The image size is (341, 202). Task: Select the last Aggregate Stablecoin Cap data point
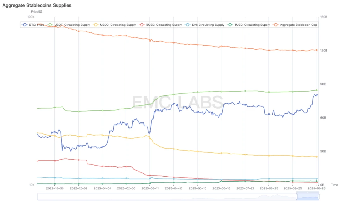(317, 50)
